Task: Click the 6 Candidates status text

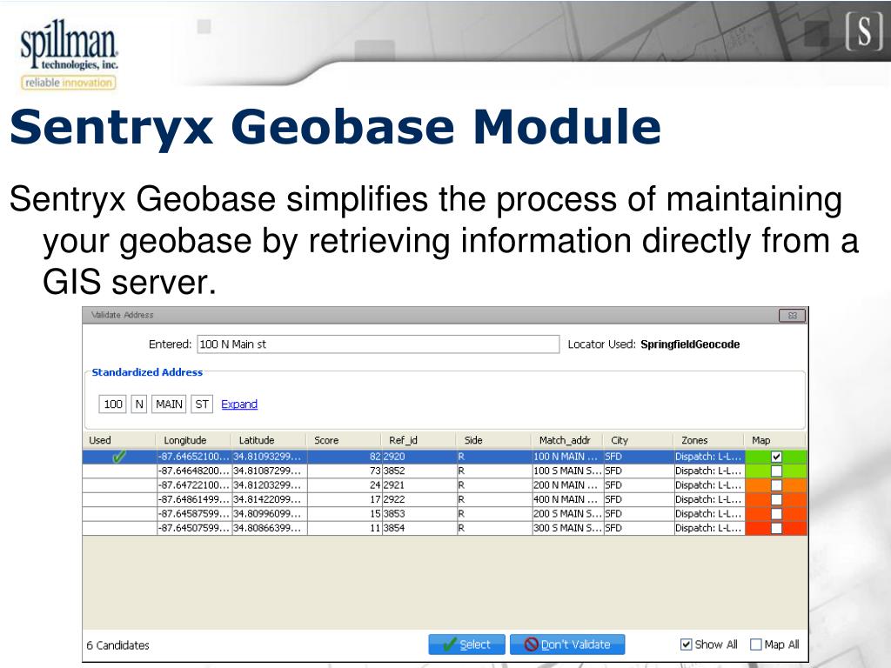Action: [x=117, y=645]
